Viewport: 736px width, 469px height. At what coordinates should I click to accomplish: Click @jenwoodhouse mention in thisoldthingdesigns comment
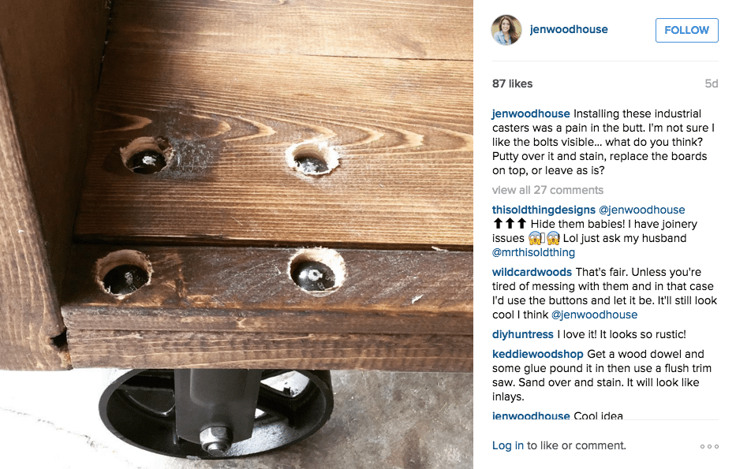point(641,210)
